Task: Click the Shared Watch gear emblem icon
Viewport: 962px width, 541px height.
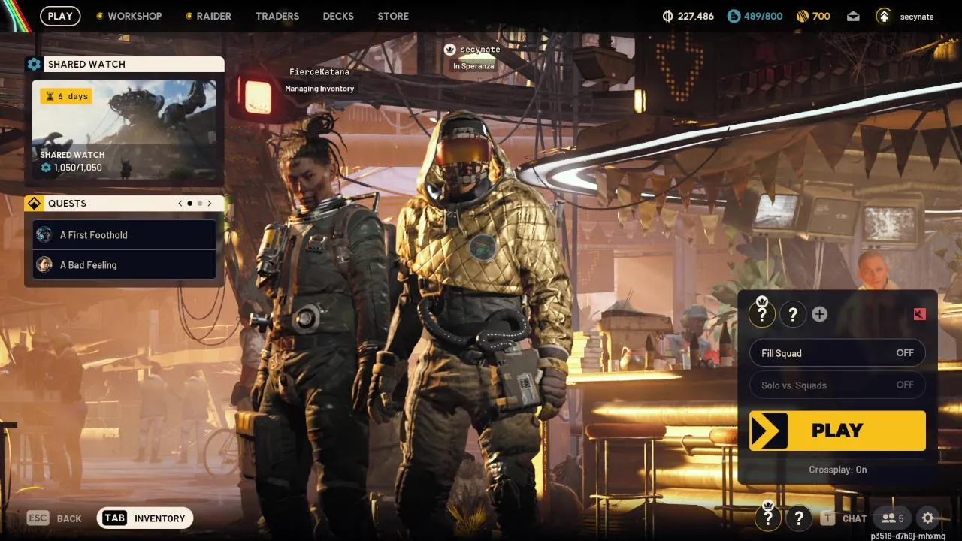Action: pyautogui.click(x=34, y=65)
